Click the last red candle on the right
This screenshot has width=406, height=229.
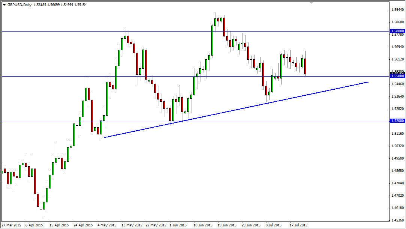pyautogui.click(x=305, y=66)
